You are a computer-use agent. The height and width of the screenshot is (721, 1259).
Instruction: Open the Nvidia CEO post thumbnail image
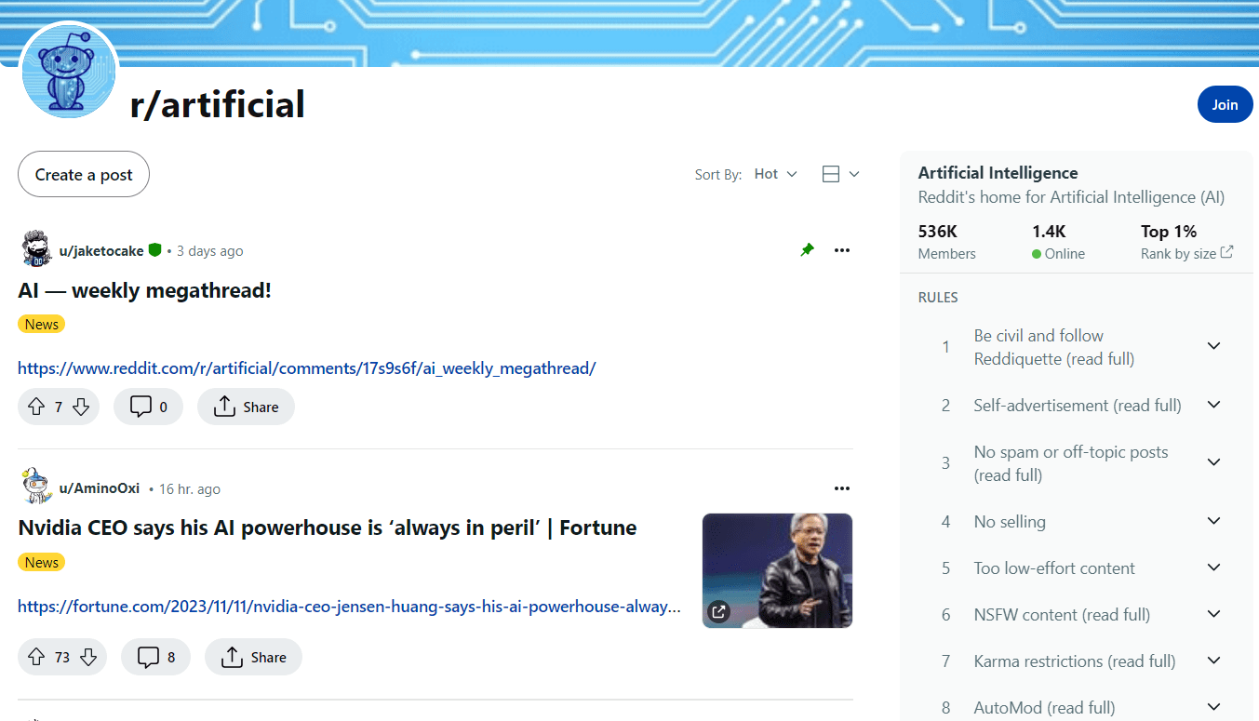click(777, 570)
